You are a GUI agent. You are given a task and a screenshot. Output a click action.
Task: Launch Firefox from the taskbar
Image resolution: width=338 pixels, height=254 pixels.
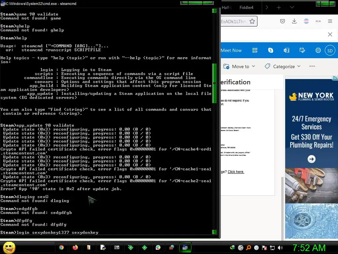(x=75, y=247)
